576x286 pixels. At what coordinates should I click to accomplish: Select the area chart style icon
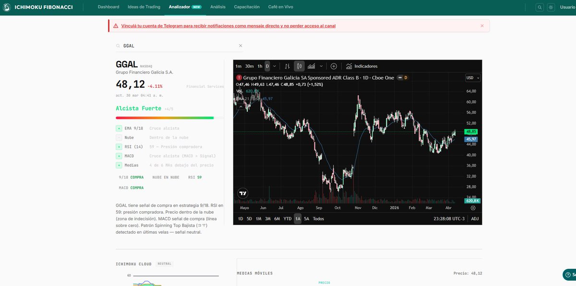click(x=312, y=66)
